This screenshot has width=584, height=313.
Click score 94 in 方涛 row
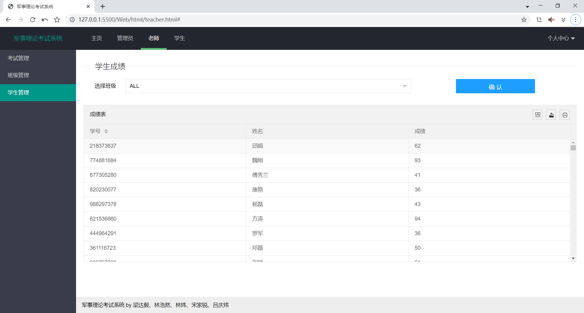pyautogui.click(x=489, y=219)
